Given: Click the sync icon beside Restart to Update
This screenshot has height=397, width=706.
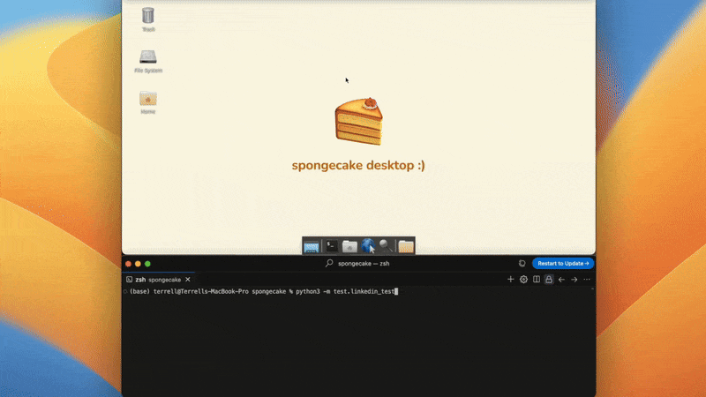Looking at the screenshot, I should pos(522,263).
